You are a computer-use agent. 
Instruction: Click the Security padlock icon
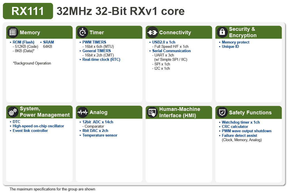[x=222, y=32]
